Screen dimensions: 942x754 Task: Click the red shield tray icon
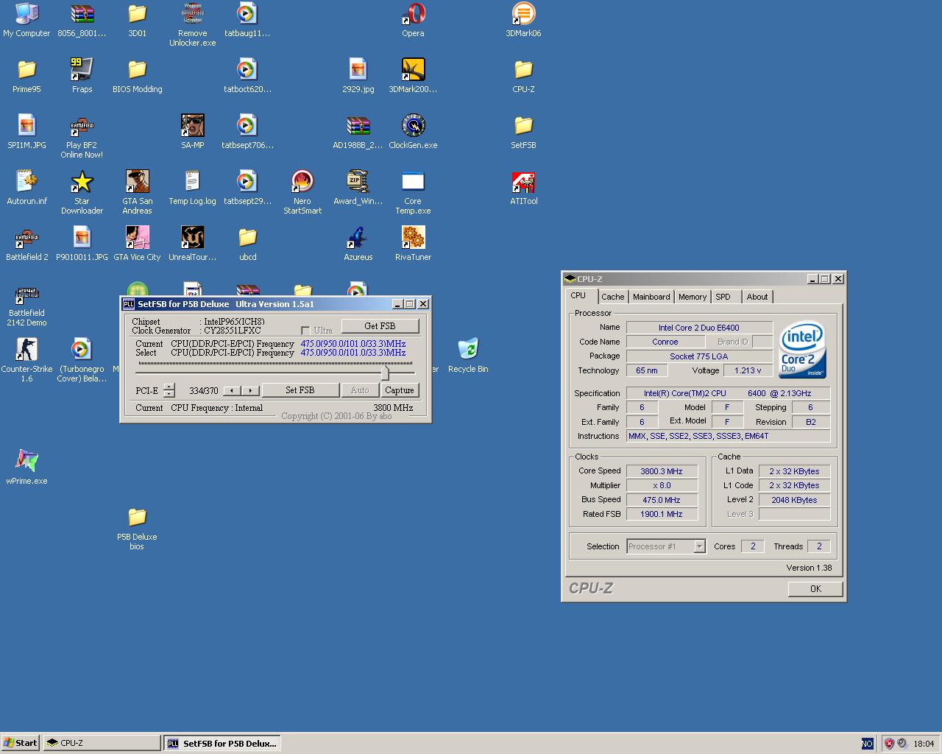pos(889,744)
